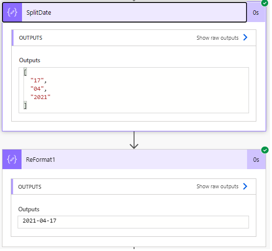
Task: Click the "04" value in SplitDate outputs
Action: click(37, 89)
